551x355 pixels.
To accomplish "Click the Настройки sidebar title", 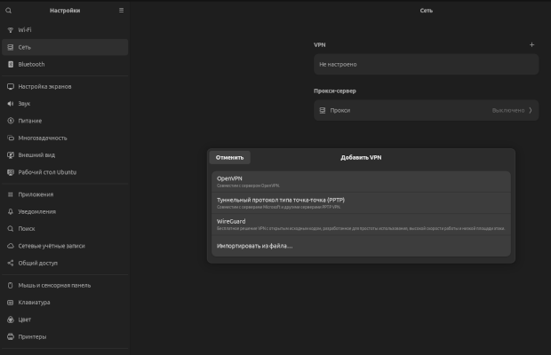I will point(65,11).
